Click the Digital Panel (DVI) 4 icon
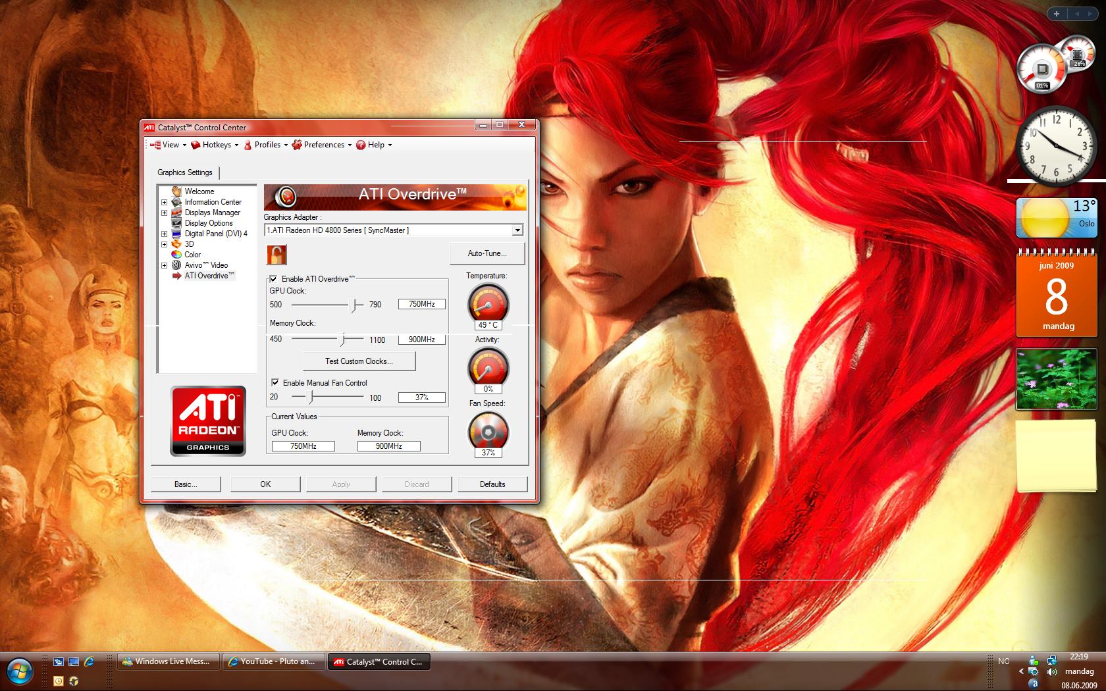Viewport: 1106px width, 691px height. coord(176,234)
